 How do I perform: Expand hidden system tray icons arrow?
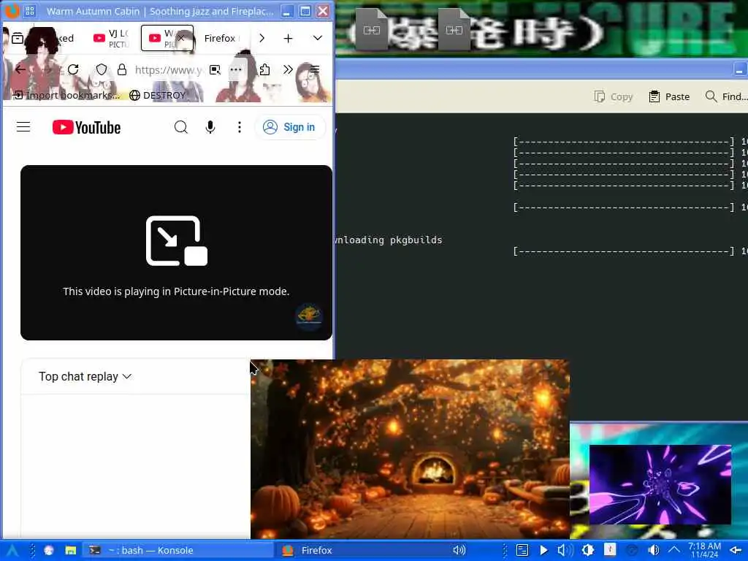click(674, 551)
